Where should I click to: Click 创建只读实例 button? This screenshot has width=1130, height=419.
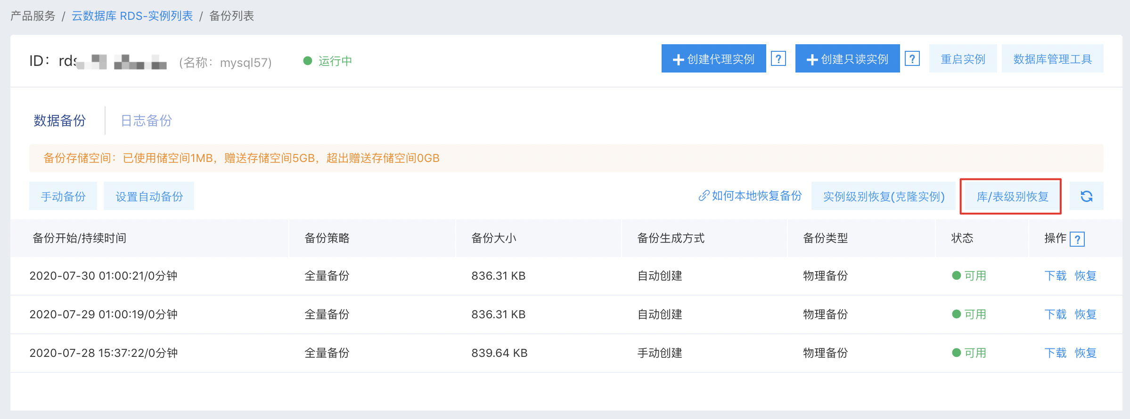[847, 59]
